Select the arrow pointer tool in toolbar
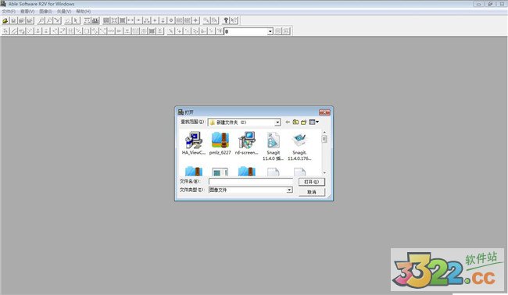 point(76,21)
